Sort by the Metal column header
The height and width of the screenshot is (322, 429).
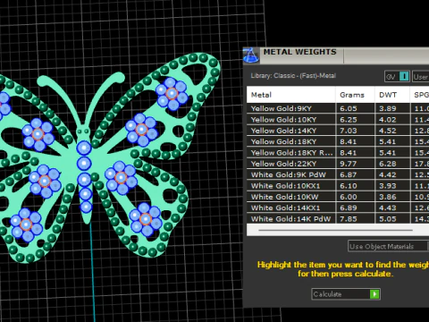[x=290, y=95]
